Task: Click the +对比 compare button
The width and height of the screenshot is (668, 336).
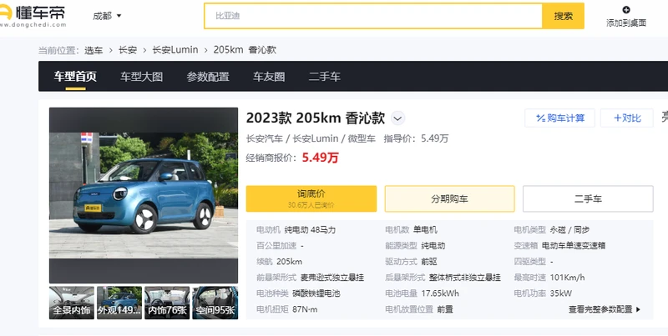Action: [627, 118]
